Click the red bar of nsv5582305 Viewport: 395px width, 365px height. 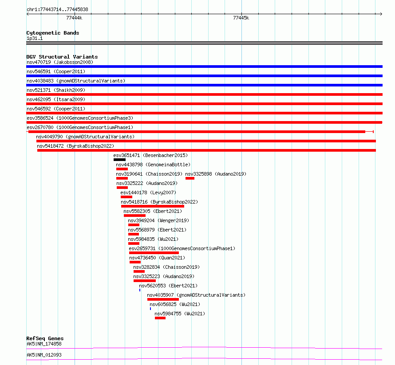(x=134, y=216)
